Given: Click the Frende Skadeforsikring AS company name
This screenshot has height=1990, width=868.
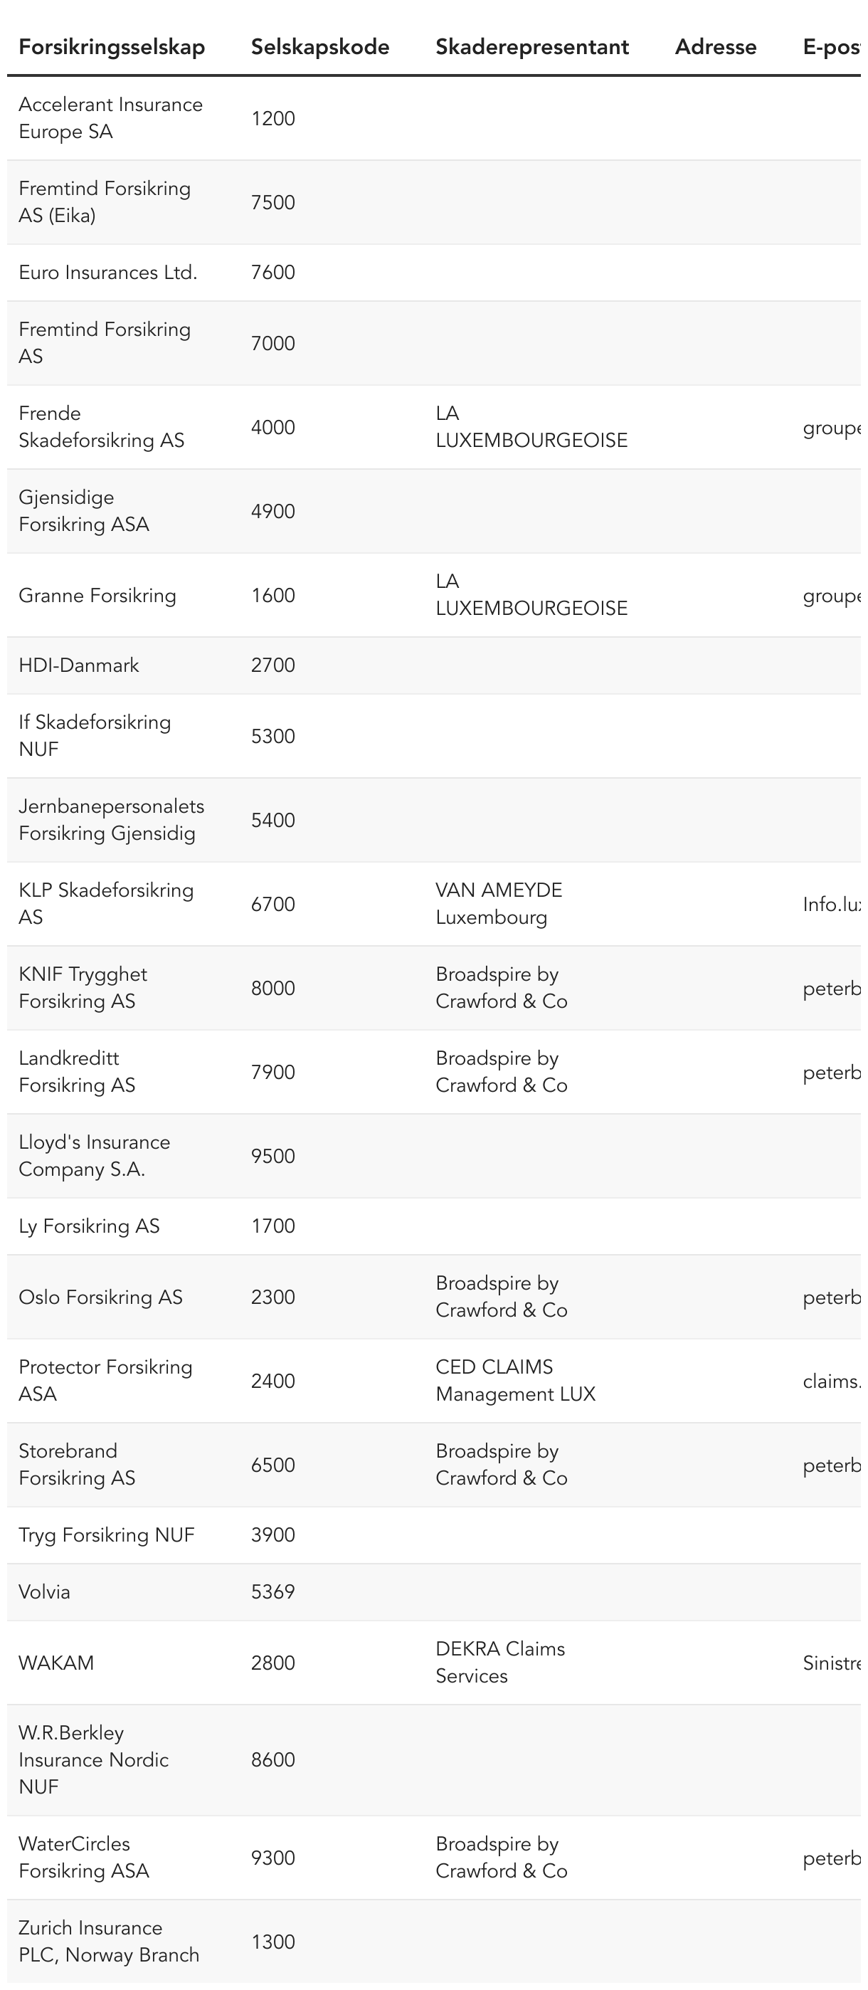Looking at the screenshot, I should [x=101, y=426].
